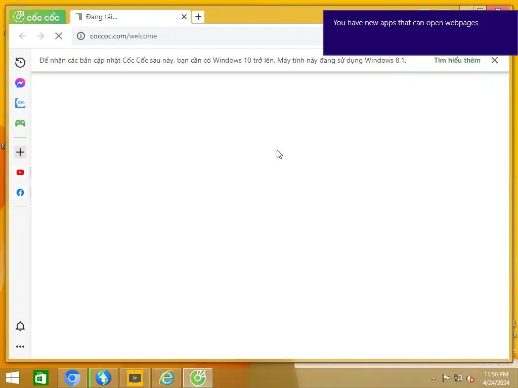This screenshot has width=518, height=388.
Task: Open the clock showing 11:50 PM
Action: point(496,378)
